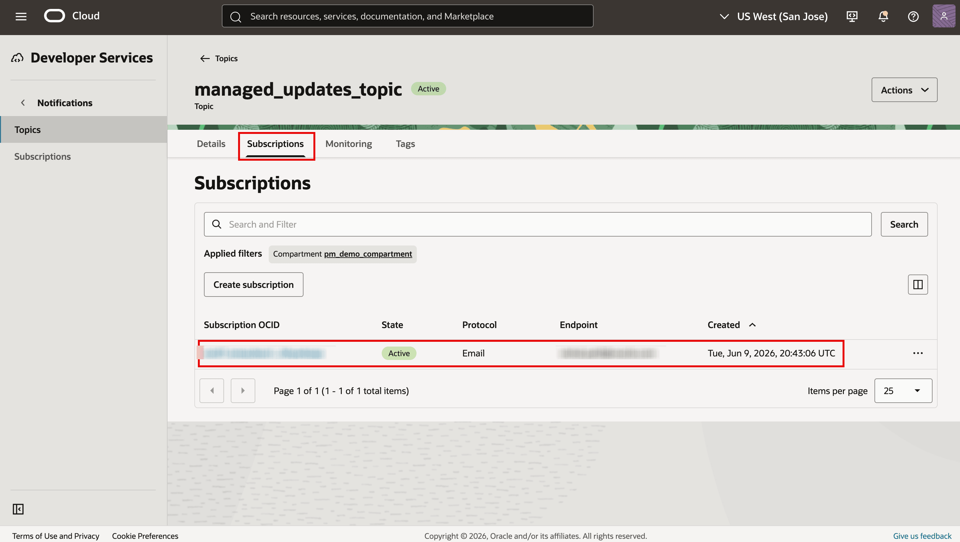Click the Notifications sidebar heading

(x=65, y=103)
